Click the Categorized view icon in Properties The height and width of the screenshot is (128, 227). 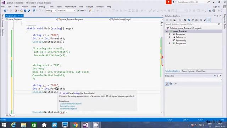point(167,84)
